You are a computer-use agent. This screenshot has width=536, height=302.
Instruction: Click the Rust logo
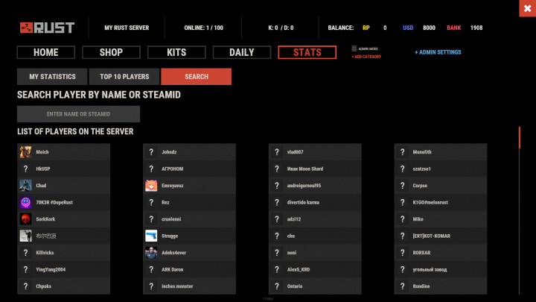click(47, 28)
